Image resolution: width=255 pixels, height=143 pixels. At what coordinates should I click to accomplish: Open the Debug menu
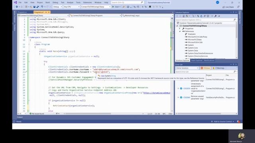(x=55, y=2)
